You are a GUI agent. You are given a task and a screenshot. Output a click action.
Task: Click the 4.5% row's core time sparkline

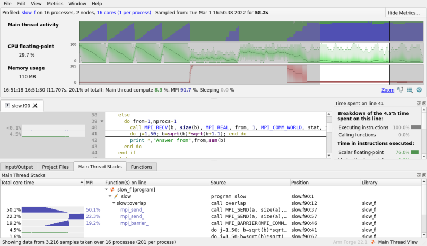click(x=53, y=230)
